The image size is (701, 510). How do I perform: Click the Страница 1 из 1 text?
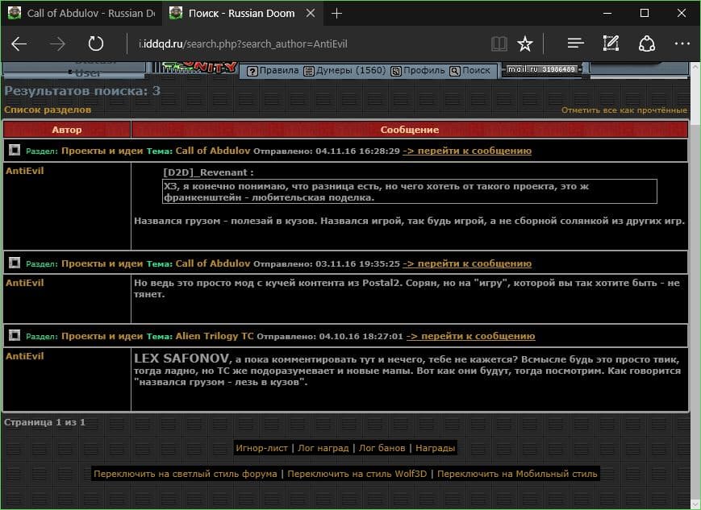pos(44,422)
